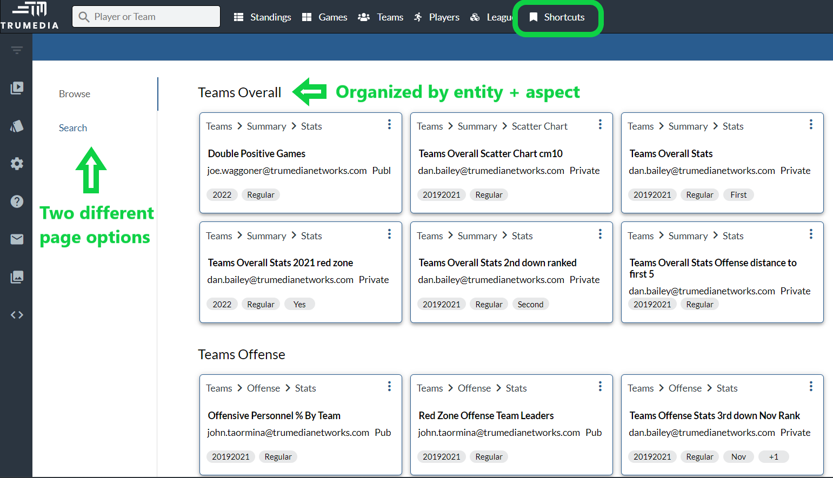Open three-dot menu on Teams Offense Stats 3rd down
The image size is (833, 478).
811,387
